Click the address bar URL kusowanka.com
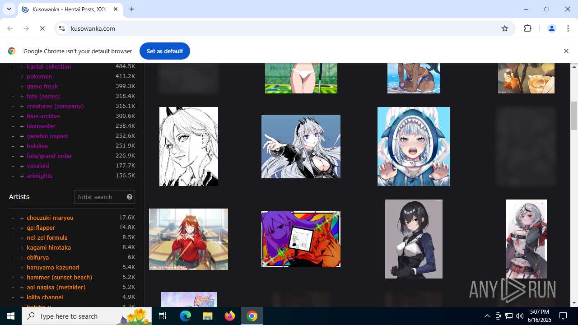Image resolution: width=578 pixels, height=325 pixels. coord(93,28)
